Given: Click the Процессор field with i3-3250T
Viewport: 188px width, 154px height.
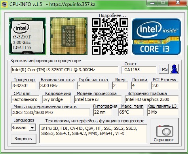Looking at the screenshot, I should (x=23, y=86).
